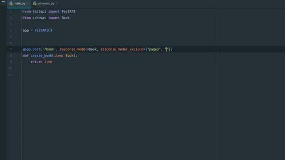Image resolution: width=285 pixels, height=160 pixels.
Task: Click 'fastapi' module name on line 1
Action: tap(39, 12)
